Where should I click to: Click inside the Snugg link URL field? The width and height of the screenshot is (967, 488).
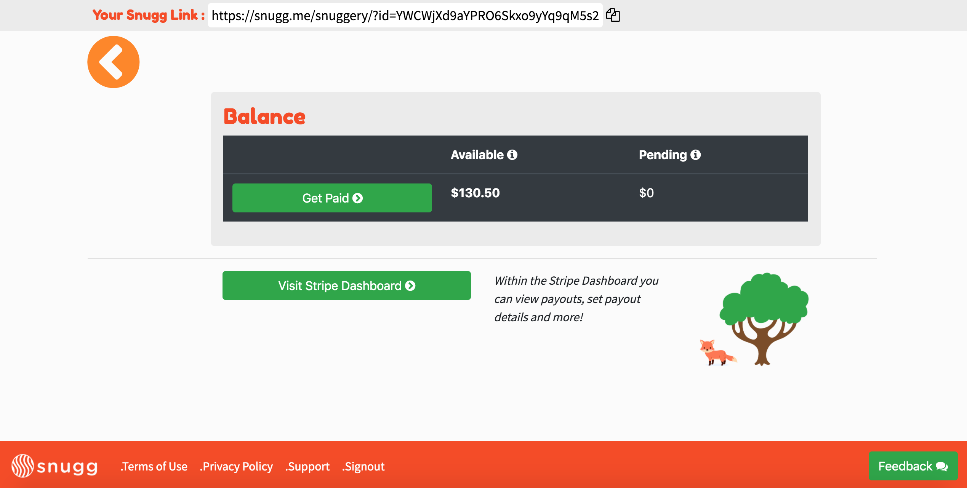click(x=405, y=16)
